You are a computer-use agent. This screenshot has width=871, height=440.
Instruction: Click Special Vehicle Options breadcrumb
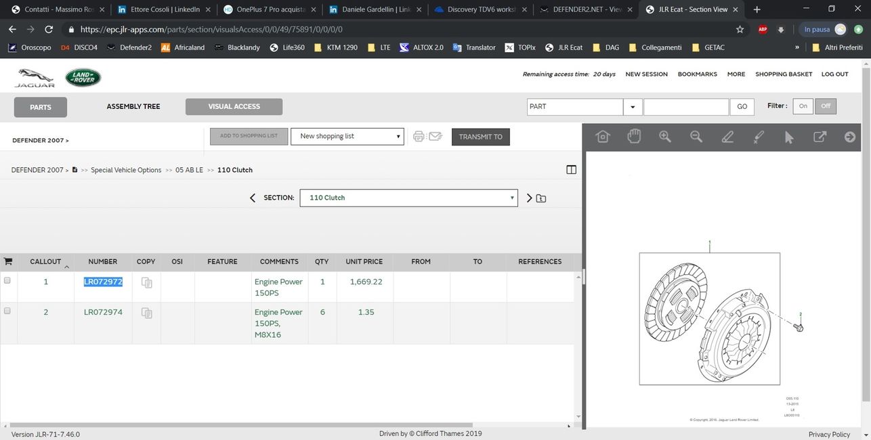(x=126, y=170)
